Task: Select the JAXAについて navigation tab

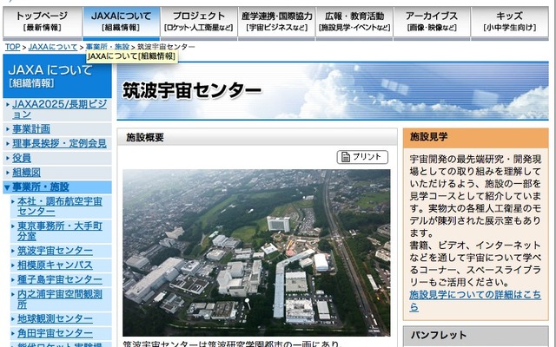Action: tap(122, 22)
